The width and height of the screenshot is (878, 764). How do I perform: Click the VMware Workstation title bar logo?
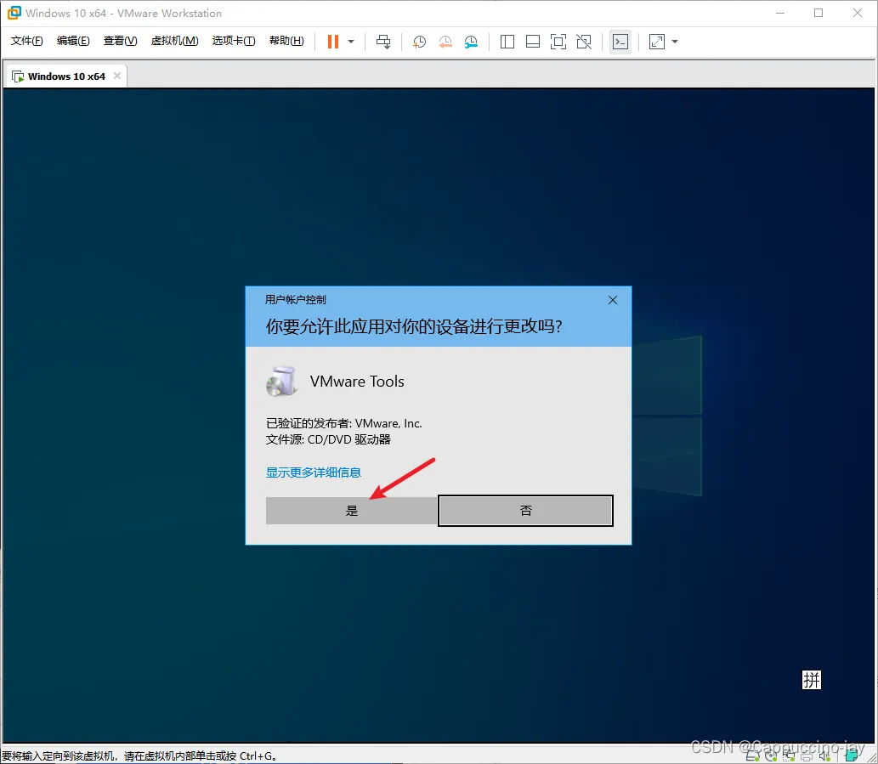14,12
